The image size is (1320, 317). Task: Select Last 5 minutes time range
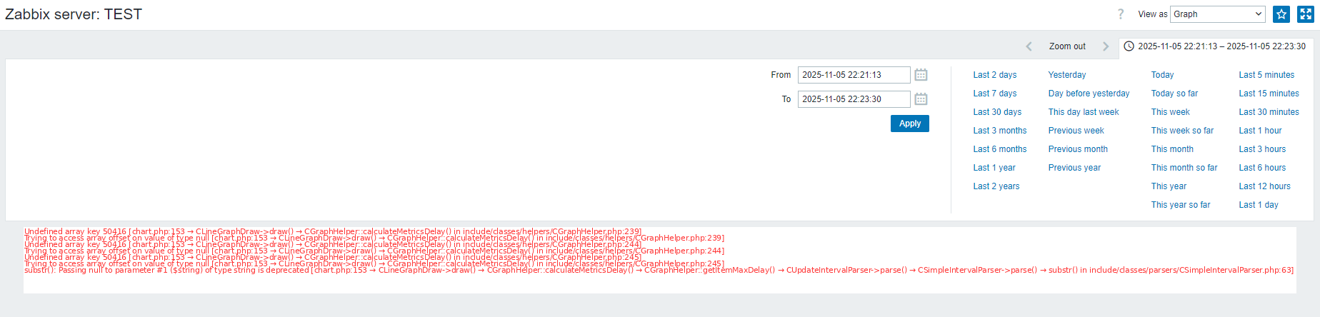pos(1266,75)
